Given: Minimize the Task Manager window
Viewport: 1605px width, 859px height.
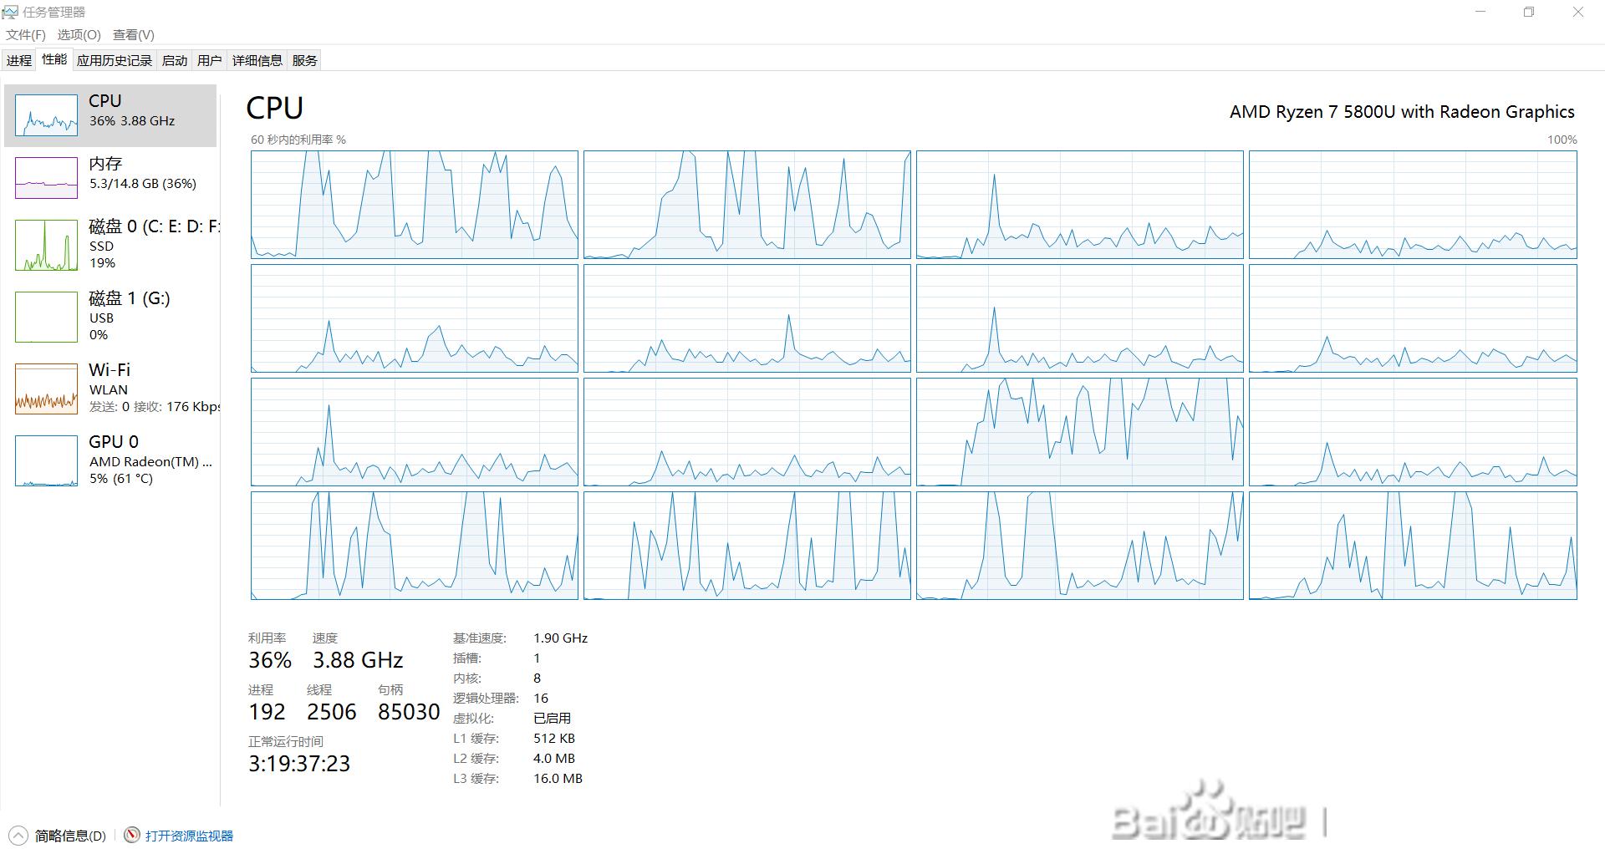Looking at the screenshot, I should pyautogui.click(x=1481, y=12).
